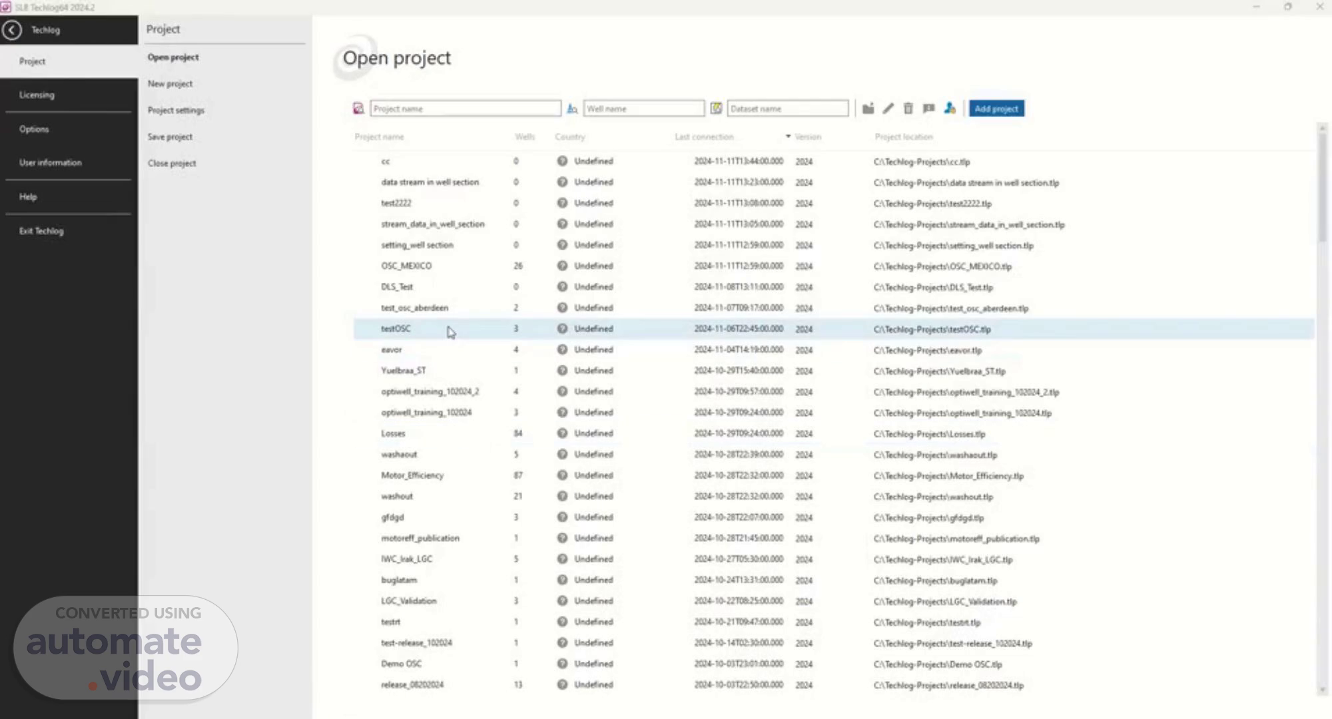Click the well filter icon before Well name
Image resolution: width=1332 pixels, height=719 pixels.
click(572, 109)
